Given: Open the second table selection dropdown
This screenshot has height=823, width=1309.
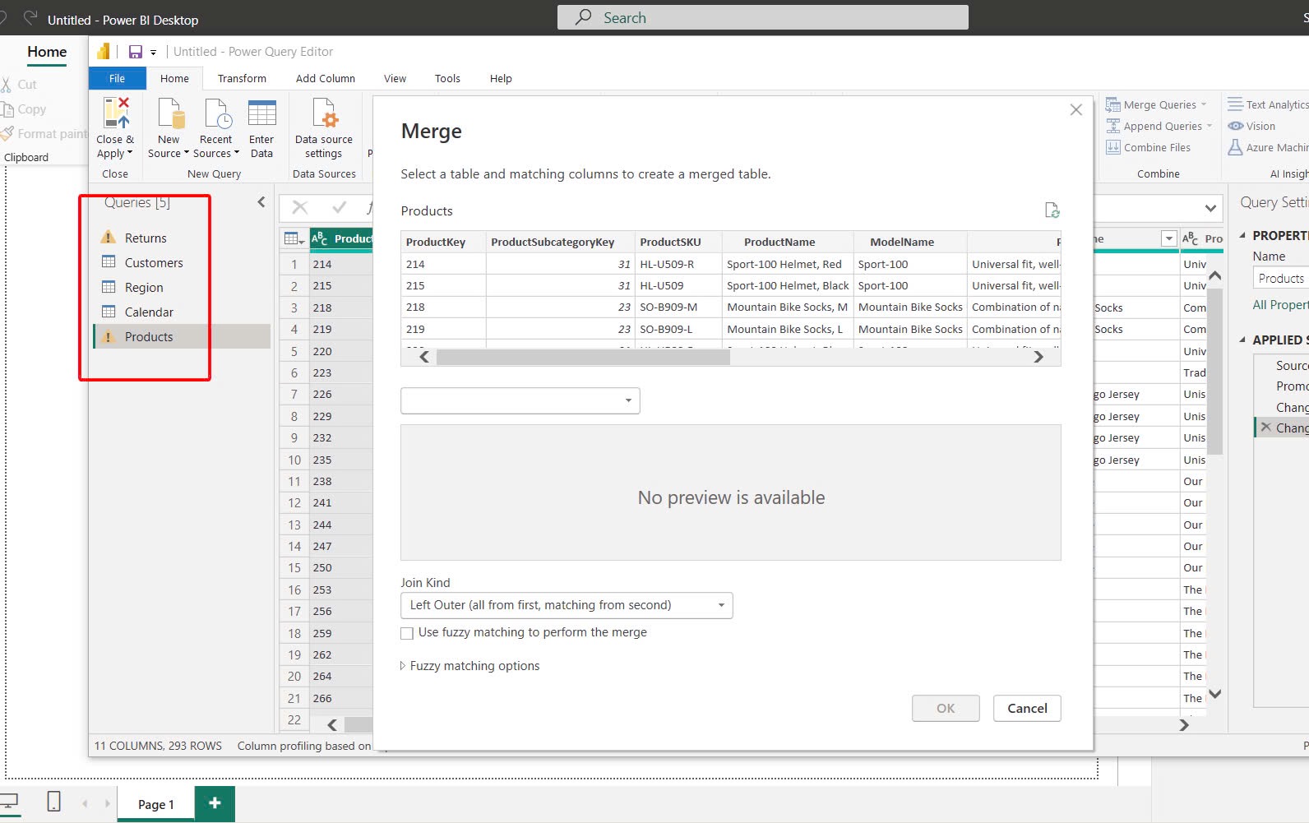Looking at the screenshot, I should (520, 400).
